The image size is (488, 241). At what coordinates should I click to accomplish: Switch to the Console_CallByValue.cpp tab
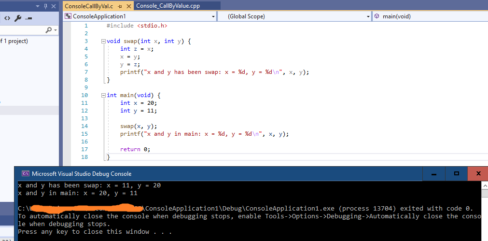[167, 6]
